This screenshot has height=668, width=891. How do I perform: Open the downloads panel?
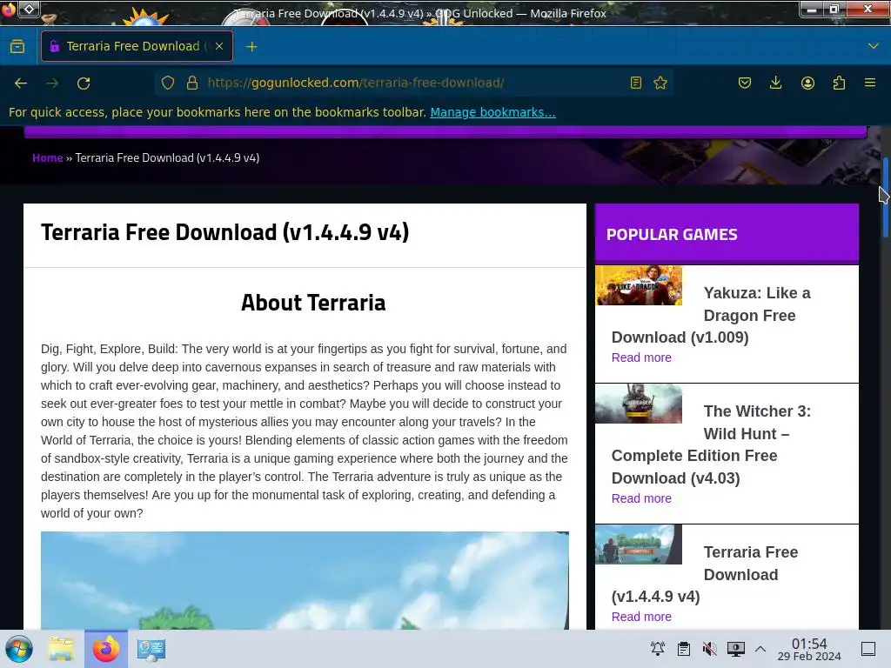775,83
